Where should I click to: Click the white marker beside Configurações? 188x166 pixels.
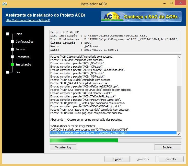coord(12,42)
